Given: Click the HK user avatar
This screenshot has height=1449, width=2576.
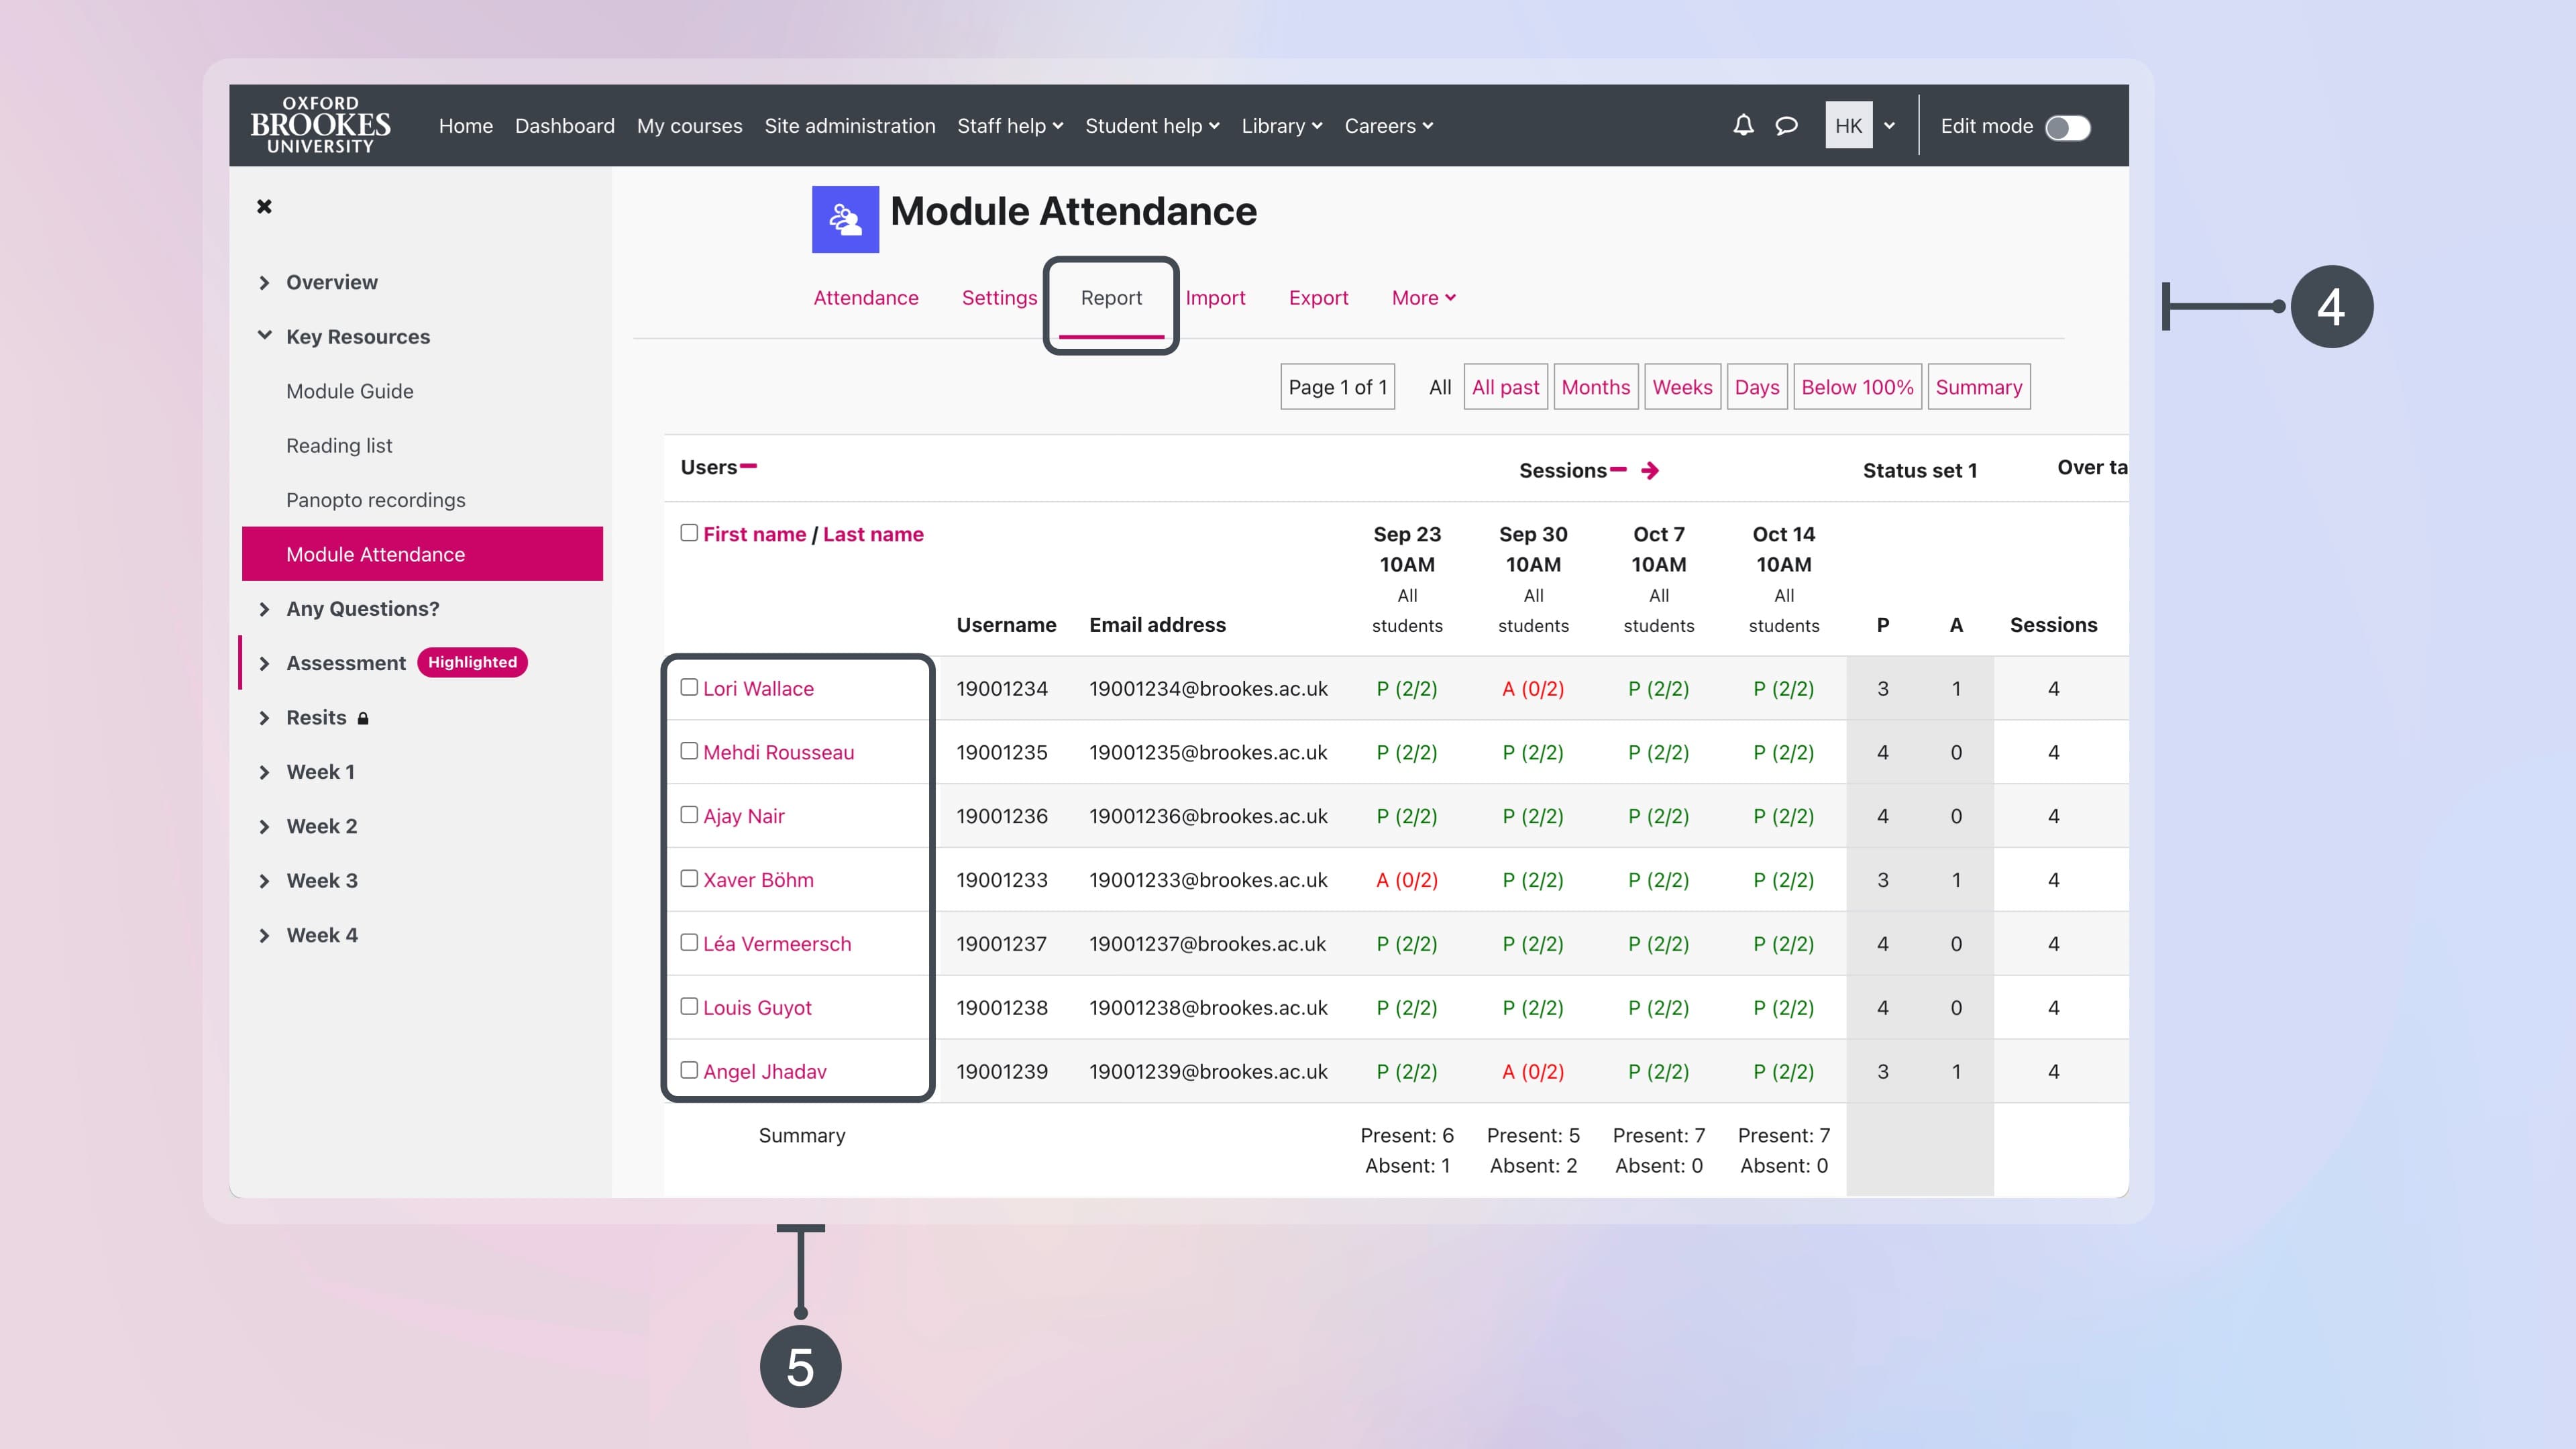Looking at the screenshot, I should (x=1848, y=126).
